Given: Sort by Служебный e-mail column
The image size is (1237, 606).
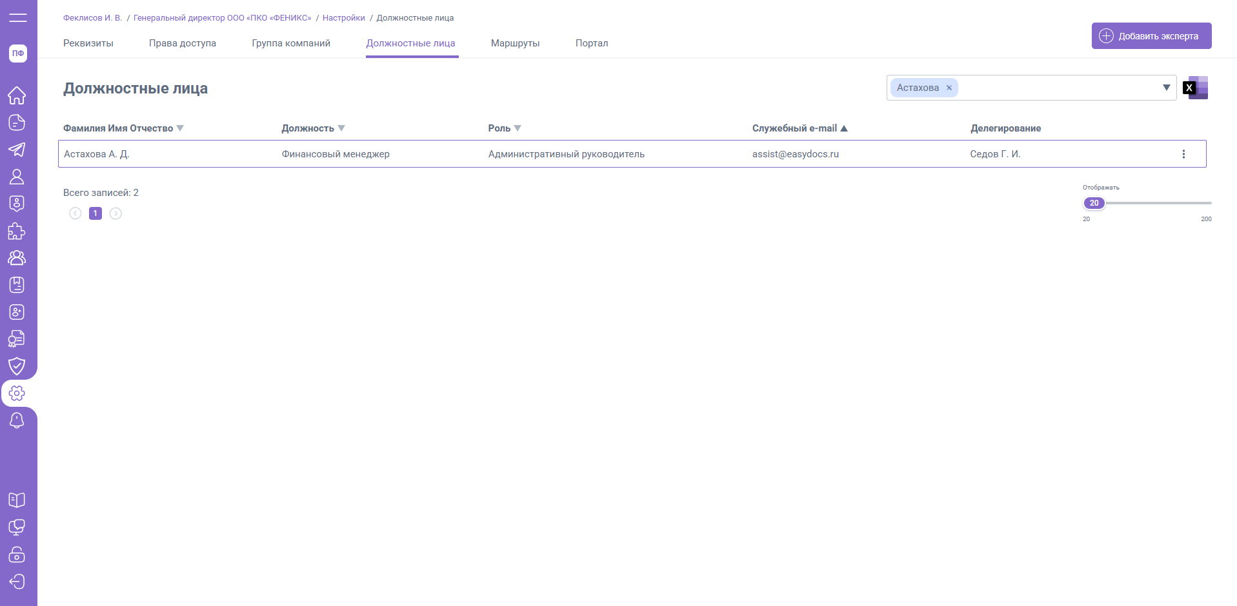Looking at the screenshot, I should coord(800,128).
